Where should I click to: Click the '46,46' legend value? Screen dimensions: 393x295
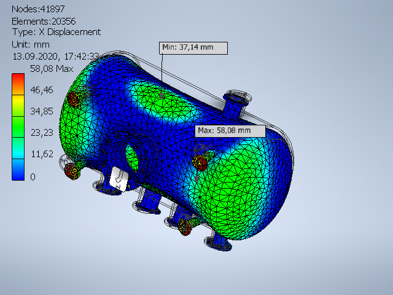[x=42, y=90]
